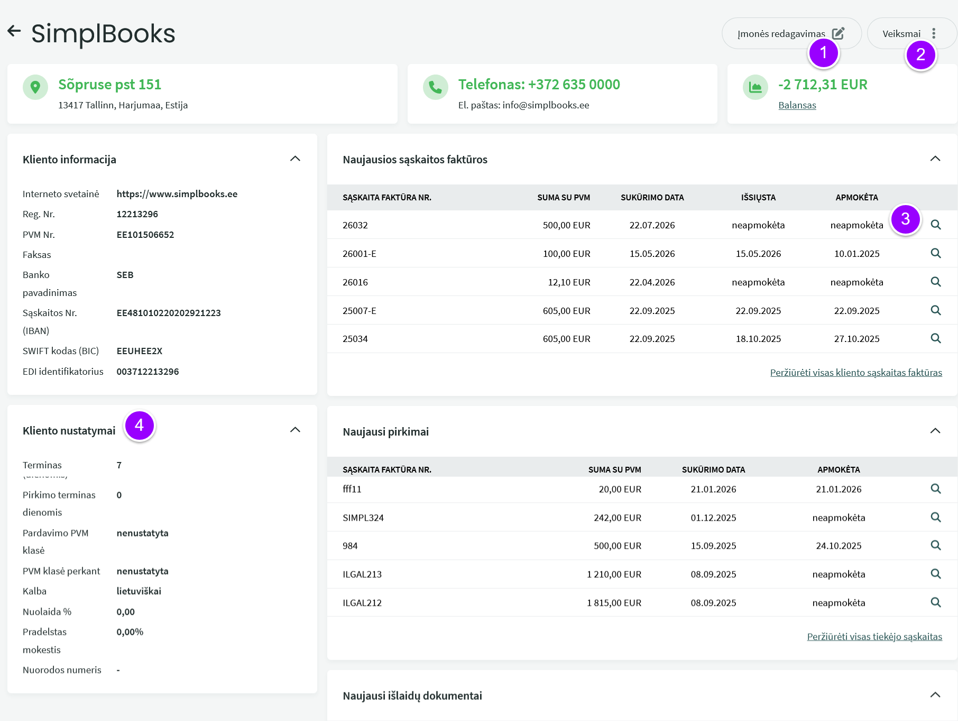This screenshot has width=958, height=721.
Task: Follow Peržiūrėti visas tiekėjo sąskaitas link
Action: (874, 636)
